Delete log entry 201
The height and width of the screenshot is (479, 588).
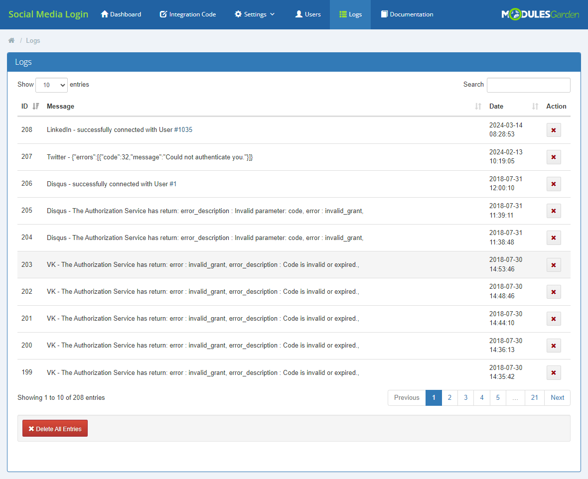[x=554, y=319]
